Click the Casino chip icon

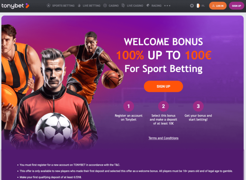point(105,6)
